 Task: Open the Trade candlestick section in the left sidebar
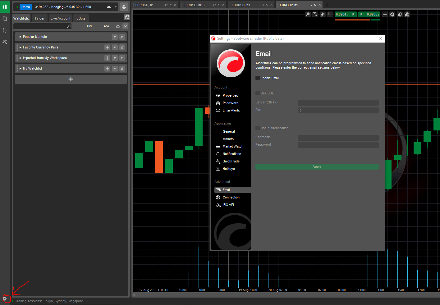[5, 7]
